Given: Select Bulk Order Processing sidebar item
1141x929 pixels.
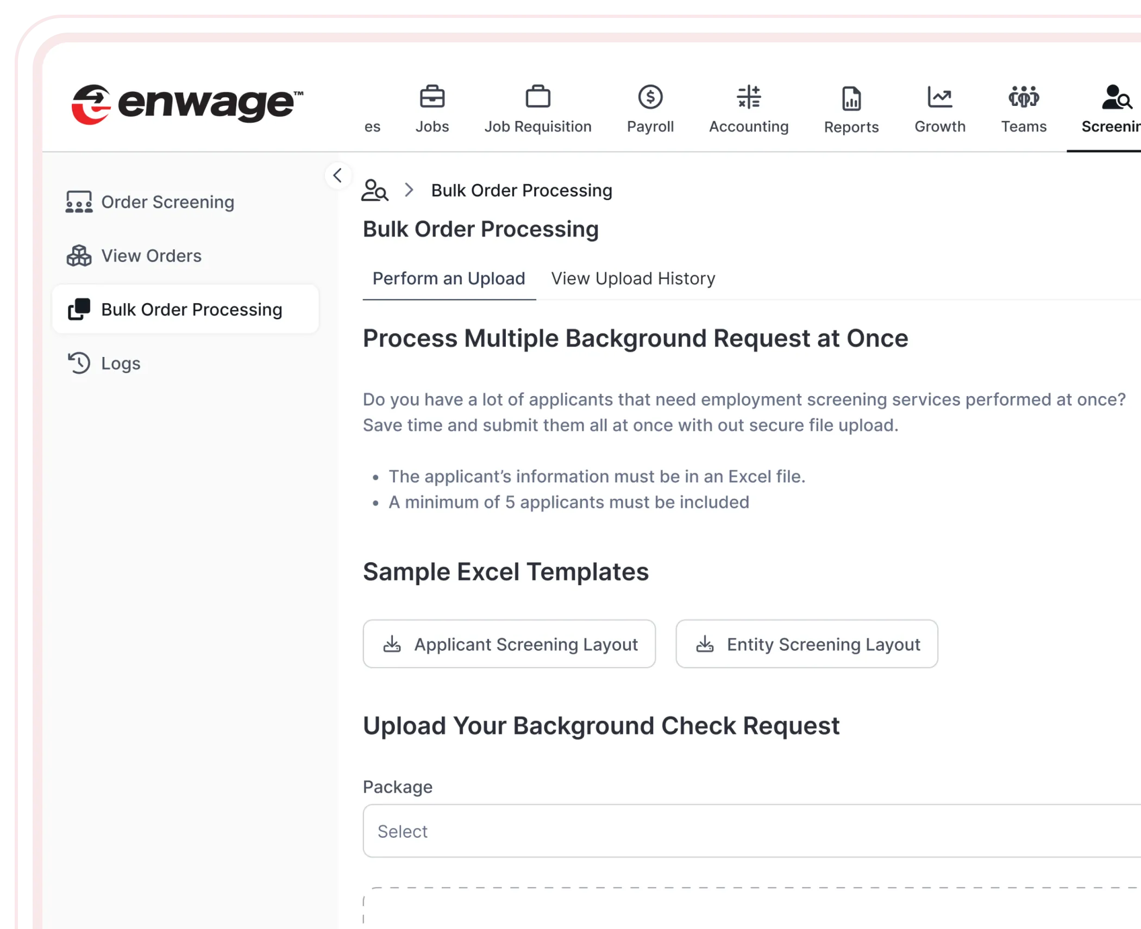Looking at the screenshot, I should point(191,310).
